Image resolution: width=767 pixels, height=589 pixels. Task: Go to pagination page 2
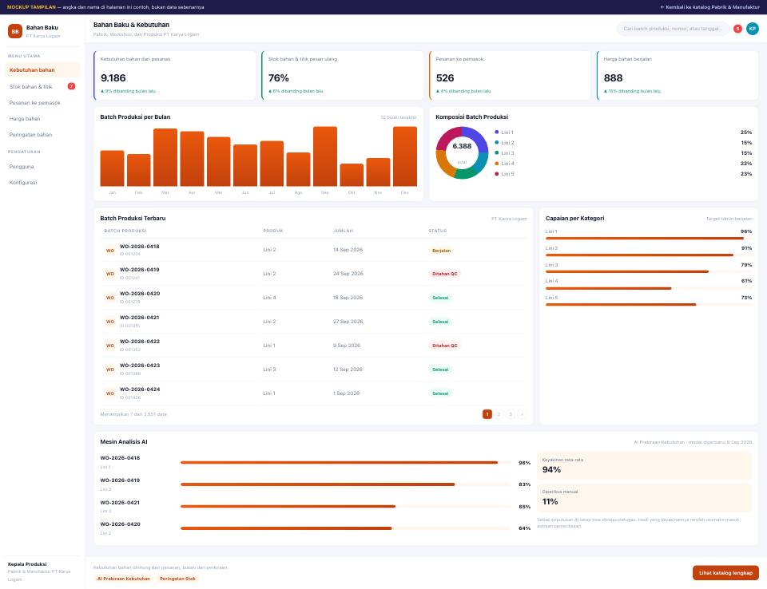point(499,414)
